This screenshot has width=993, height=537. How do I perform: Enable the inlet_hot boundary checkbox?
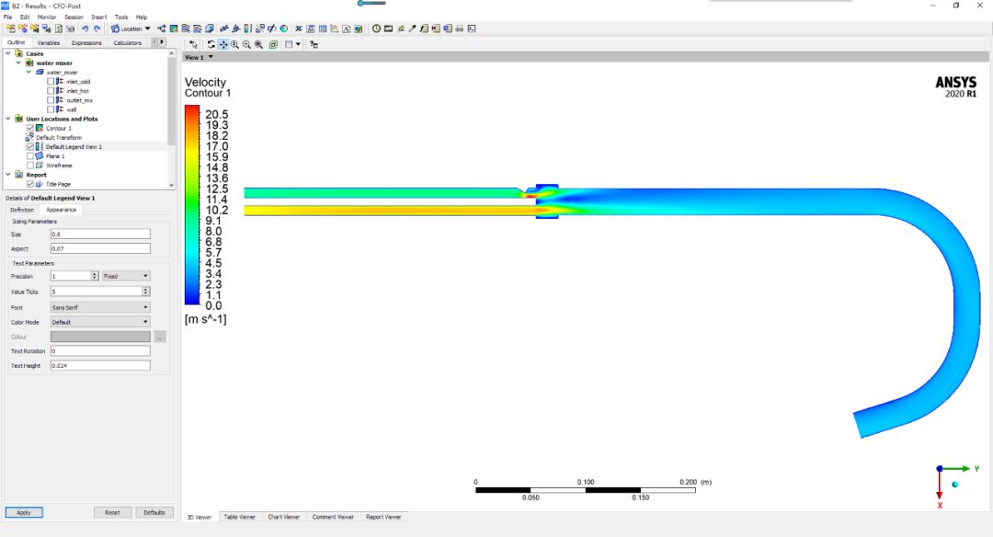coord(51,90)
